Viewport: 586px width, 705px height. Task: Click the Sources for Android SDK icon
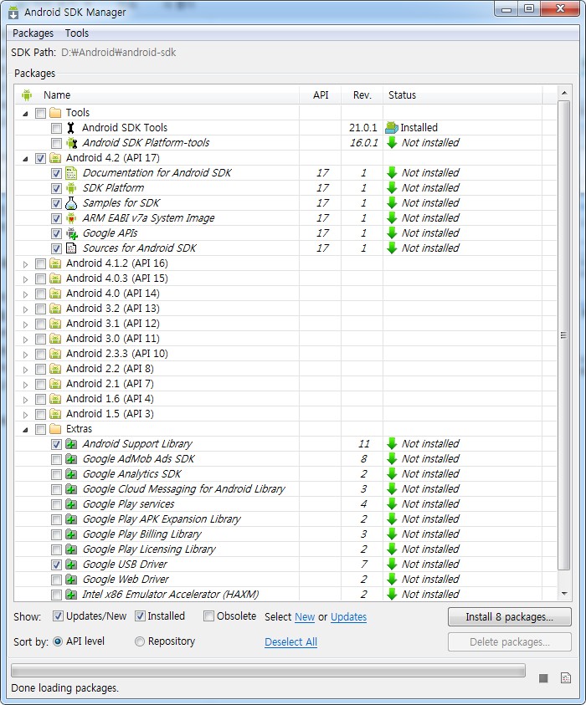click(x=71, y=248)
